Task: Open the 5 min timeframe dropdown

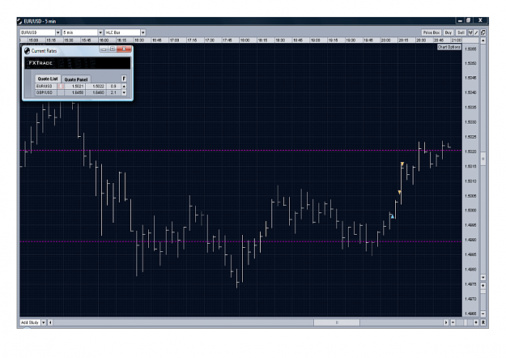Action: (100, 32)
